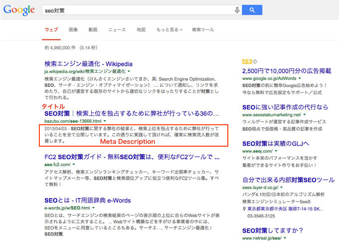
Task: Click the Google logo
Action: tap(19, 10)
